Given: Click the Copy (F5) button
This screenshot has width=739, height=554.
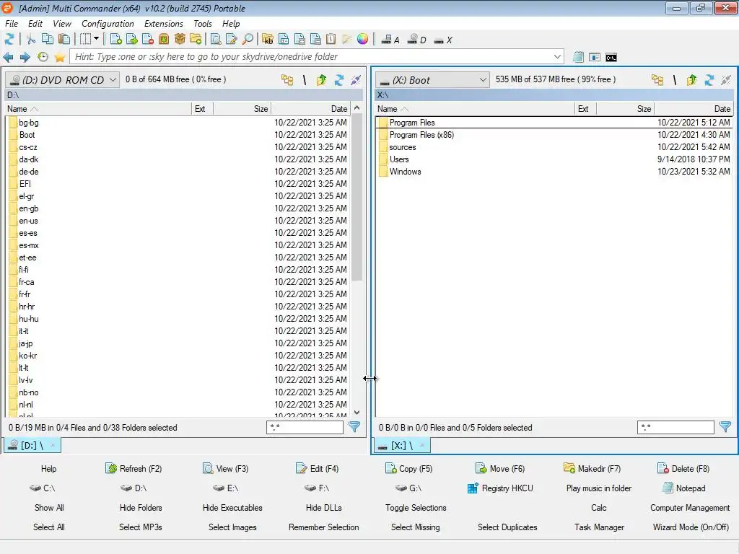Looking at the screenshot, I should (408, 469).
